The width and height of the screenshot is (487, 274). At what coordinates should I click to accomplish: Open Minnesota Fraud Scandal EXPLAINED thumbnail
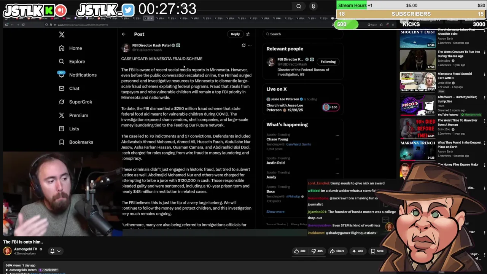pos(418,82)
